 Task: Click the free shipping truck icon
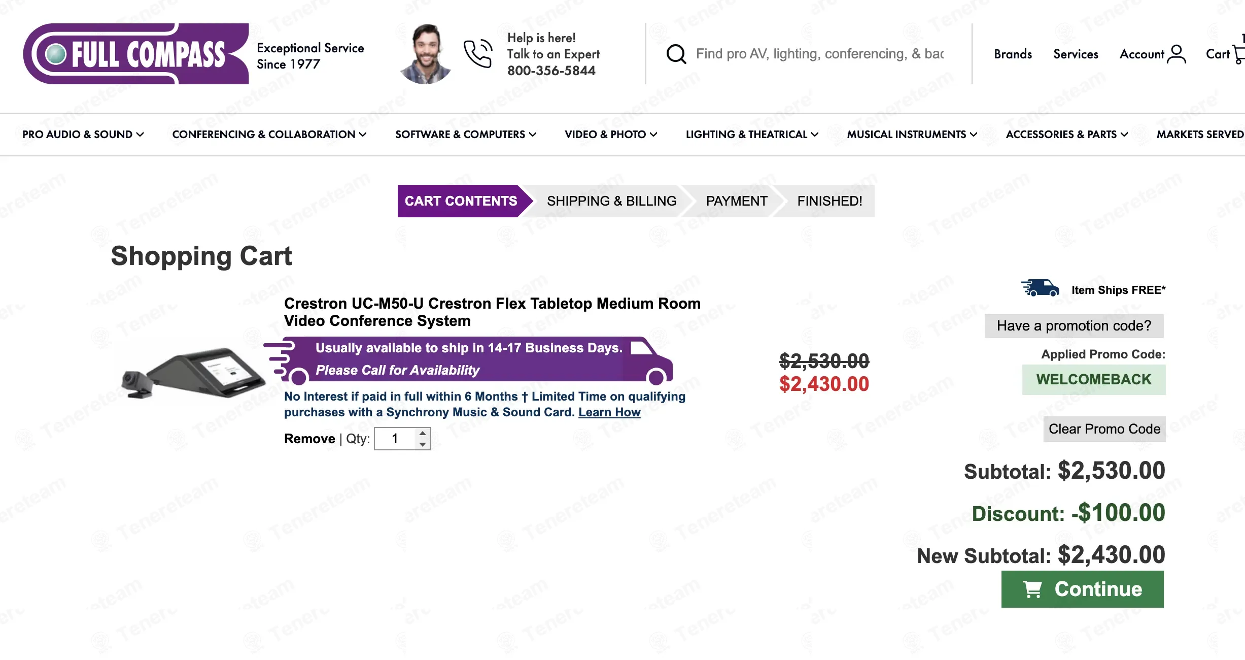pos(1040,288)
